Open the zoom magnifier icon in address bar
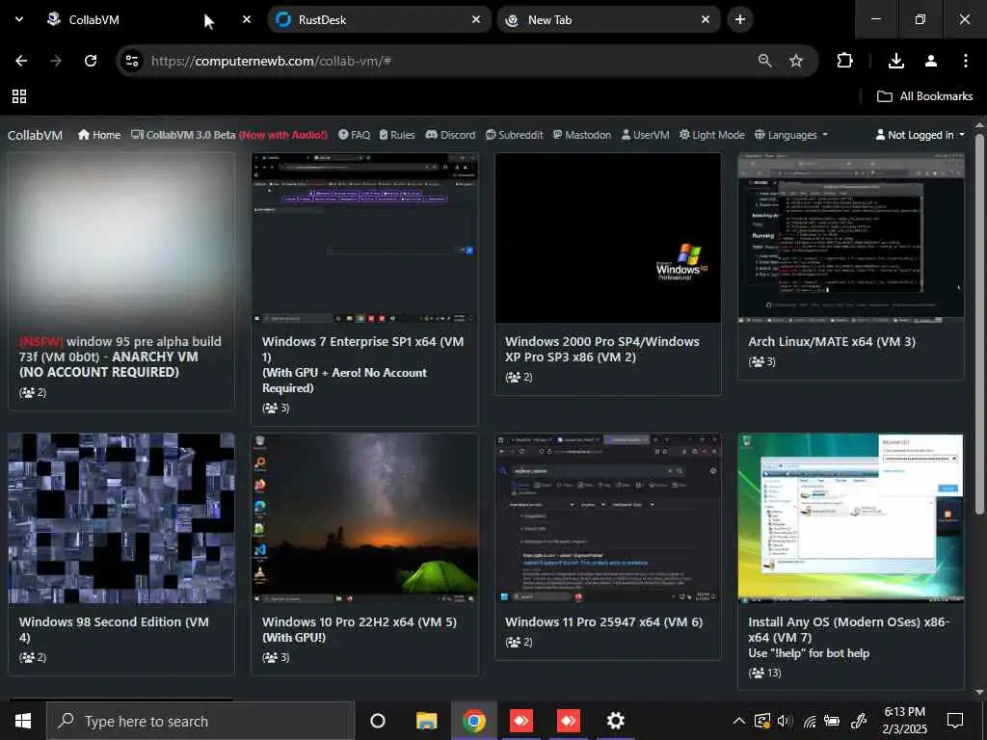The height and width of the screenshot is (740, 987). (764, 61)
